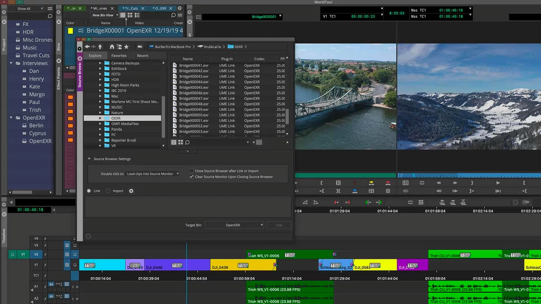Toggle the A2 audio track selector
Image resolution: width=541 pixels, height=304 pixels.
click(x=36, y=298)
